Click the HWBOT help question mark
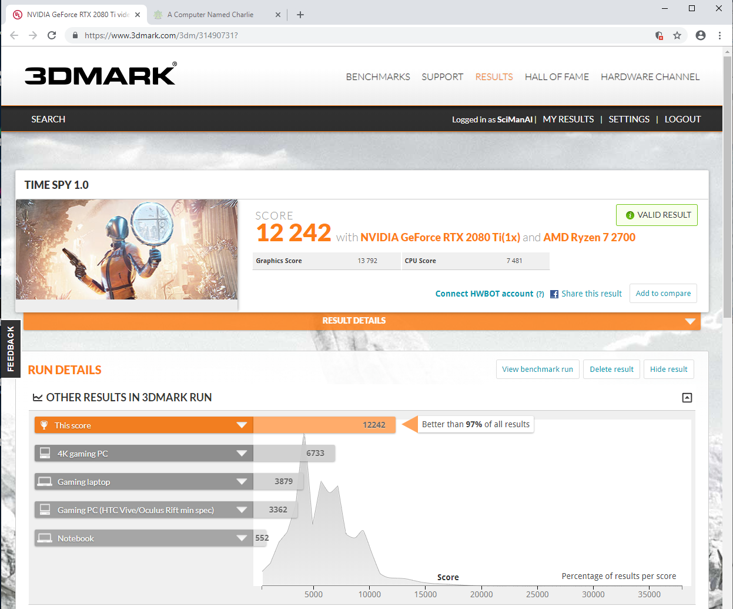 (540, 294)
